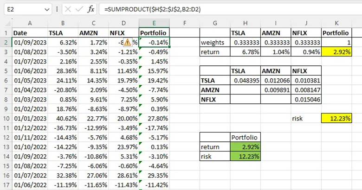Select covariance cell 0.048395

246,80
